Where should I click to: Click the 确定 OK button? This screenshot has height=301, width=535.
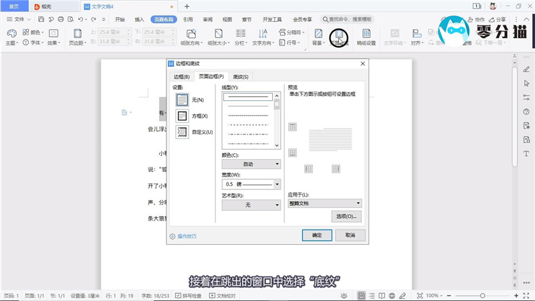pyautogui.click(x=317, y=235)
